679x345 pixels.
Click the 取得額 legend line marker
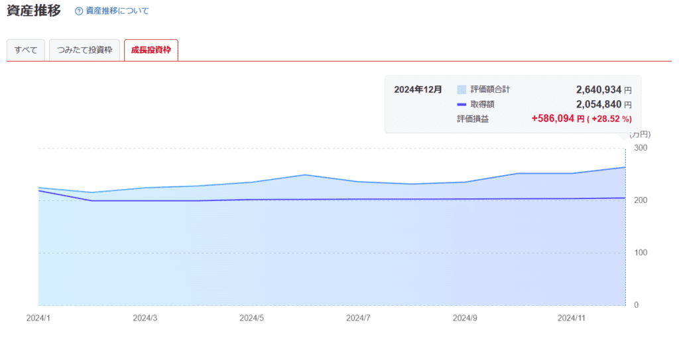pyautogui.click(x=462, y=104)
